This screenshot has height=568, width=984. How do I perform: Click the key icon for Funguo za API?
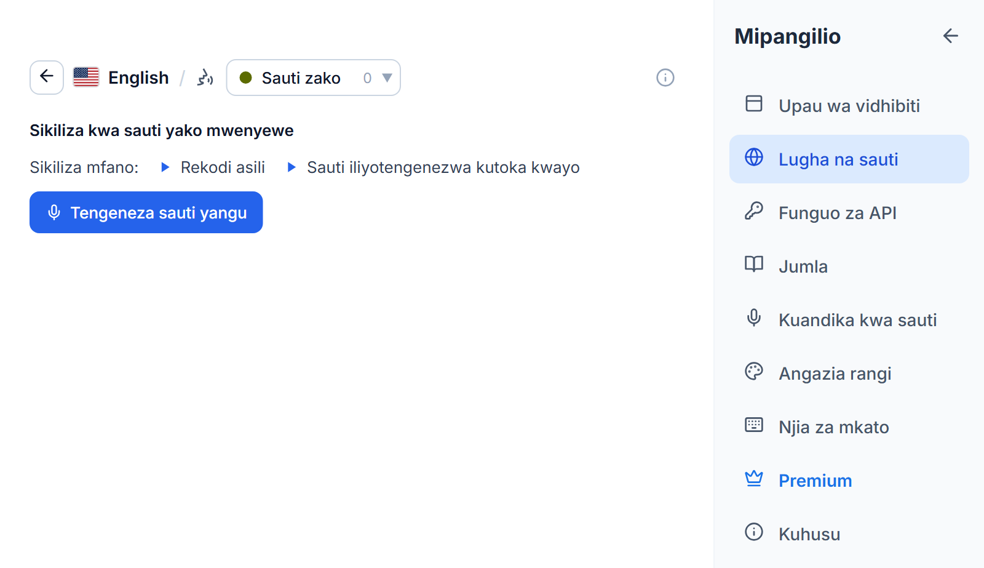point(754,211)
